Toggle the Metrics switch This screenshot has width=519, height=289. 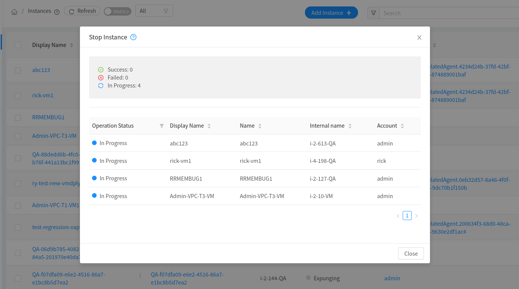117,11
